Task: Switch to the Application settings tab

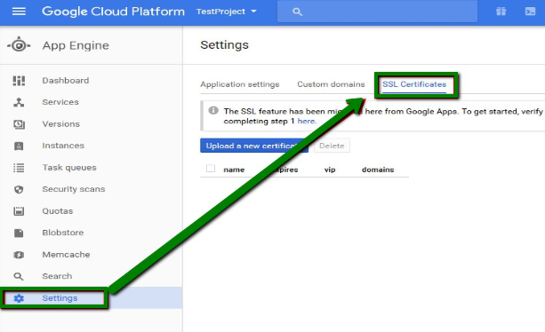Action: coord(240,84)
